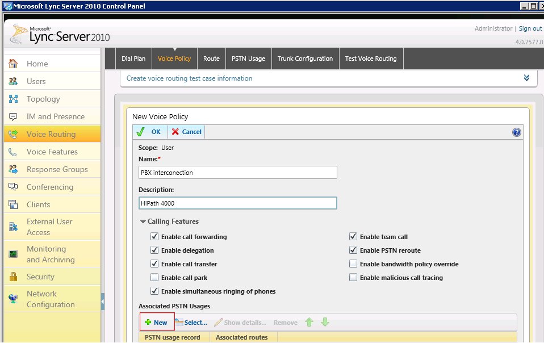Uncheck Enable delegation
Image resolution: width=544 pixels, height=343 pixels.
coord(154,250)
